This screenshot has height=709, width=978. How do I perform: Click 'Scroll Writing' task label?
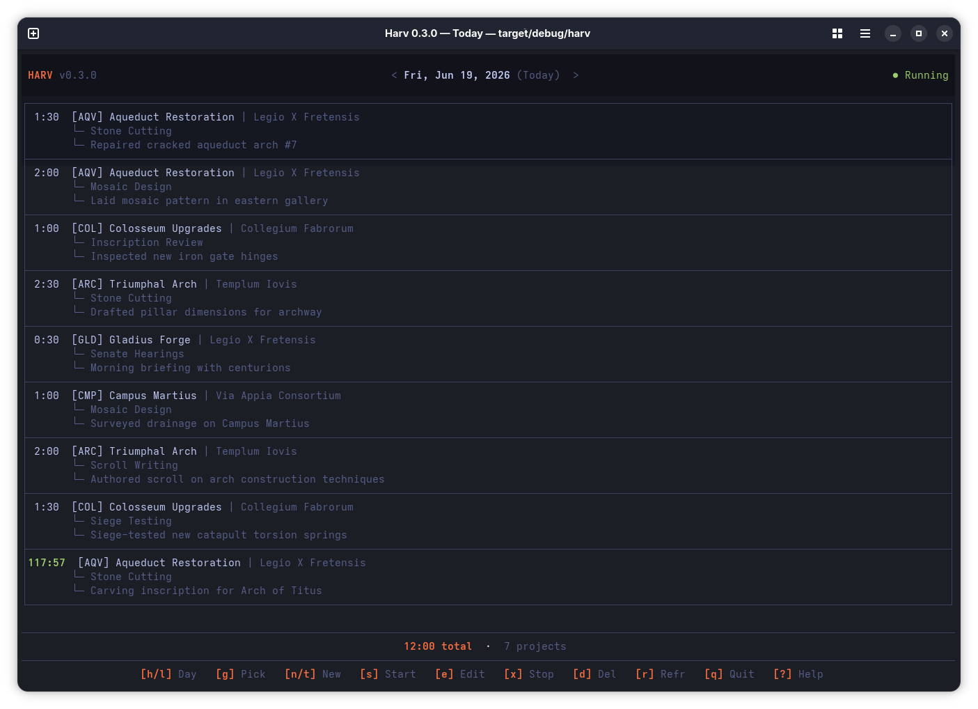[134, 465]
